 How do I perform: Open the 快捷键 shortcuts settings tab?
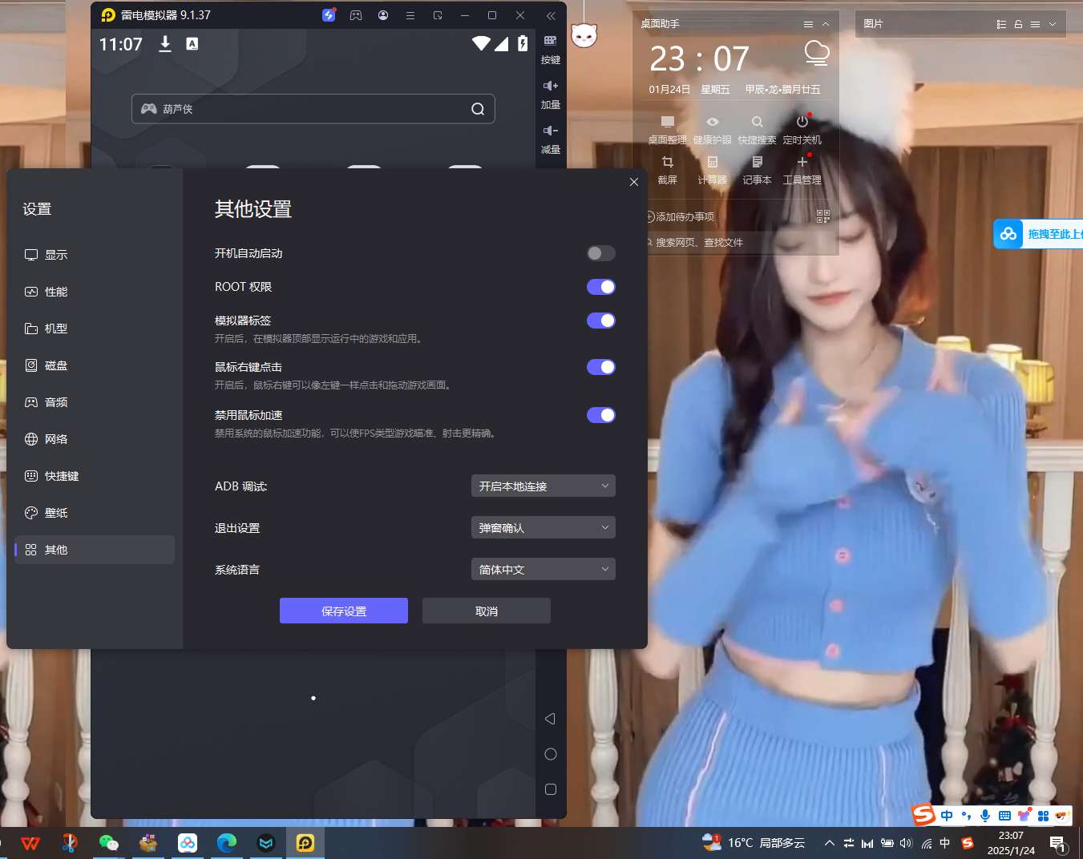click(x=94, y=476)
